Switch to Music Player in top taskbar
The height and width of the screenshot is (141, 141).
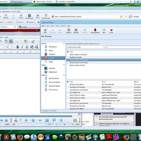click(21, 2)
